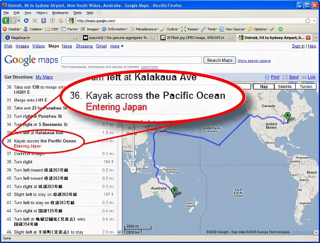Click the Search Maps button

220,60
